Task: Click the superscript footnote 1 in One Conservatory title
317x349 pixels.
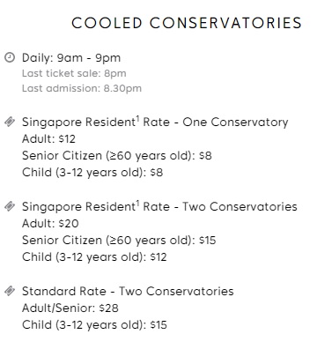Action: point(137,120)
